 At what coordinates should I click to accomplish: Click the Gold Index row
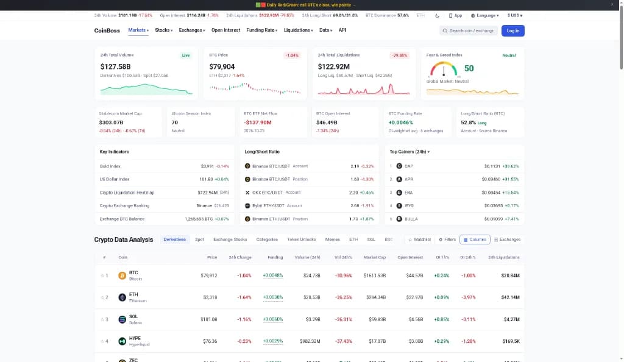point(165,166)
